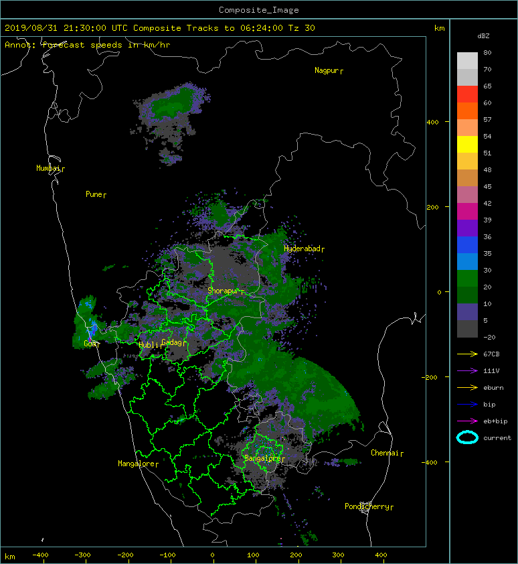Click the 'current' legend label text
This screenshot has height=564, width=518.
pyautogui.click(x=497, y=438)
